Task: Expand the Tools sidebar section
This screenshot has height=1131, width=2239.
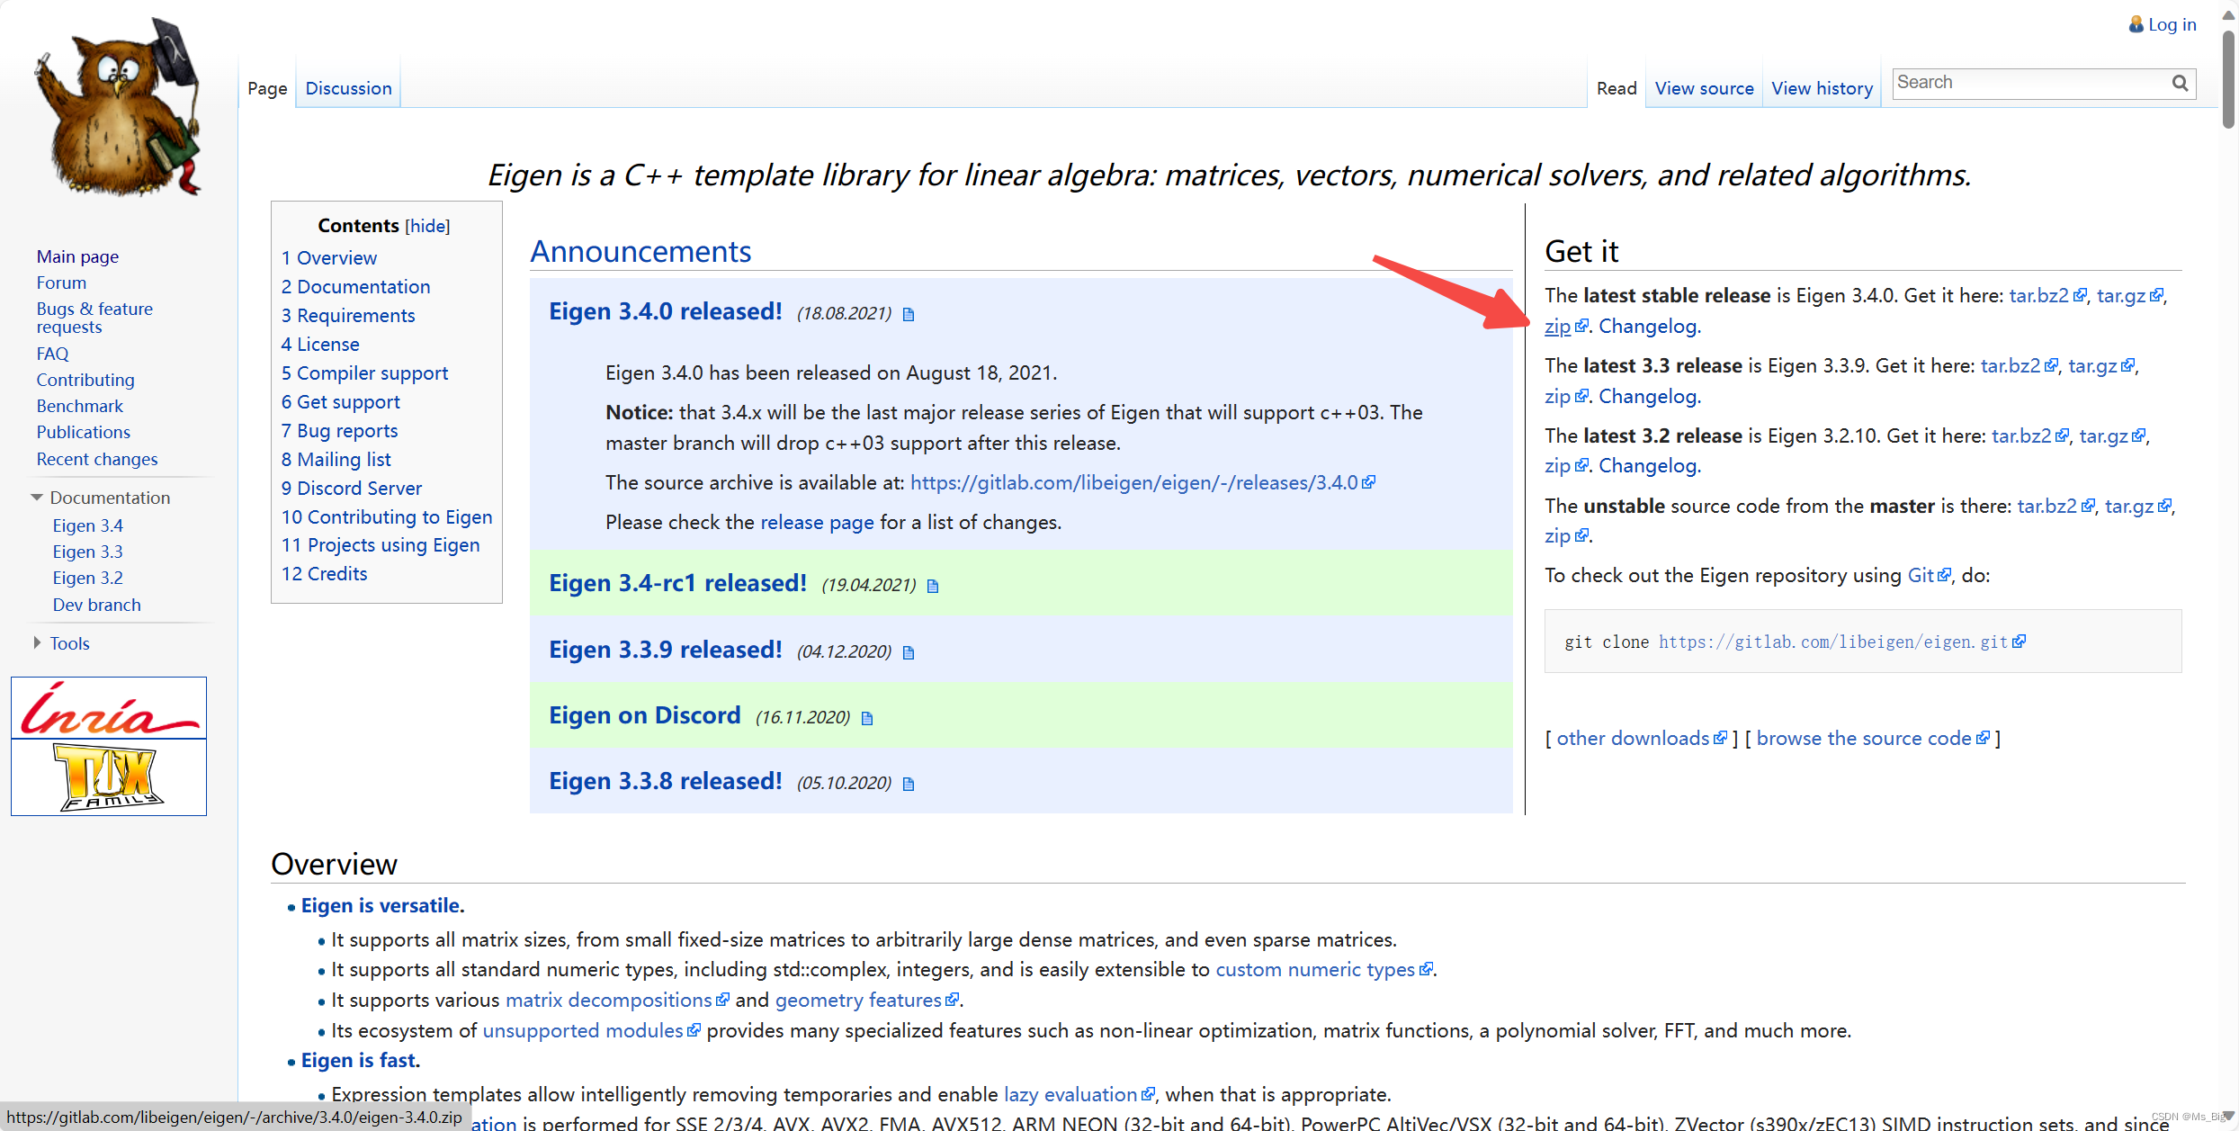Action: tap(37, 642)
